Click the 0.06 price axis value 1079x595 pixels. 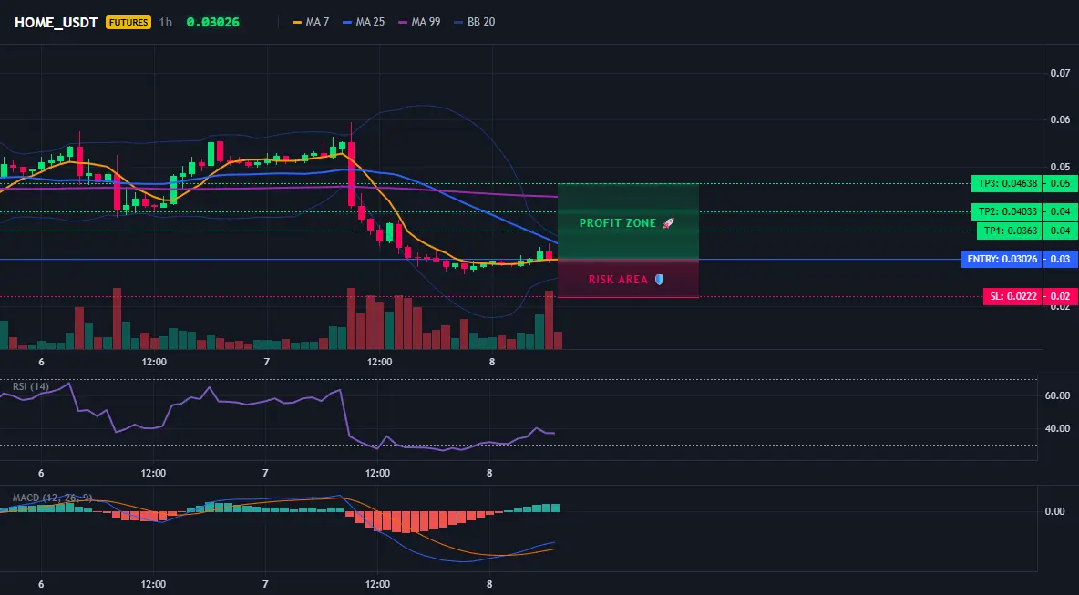pos(1060,119)
